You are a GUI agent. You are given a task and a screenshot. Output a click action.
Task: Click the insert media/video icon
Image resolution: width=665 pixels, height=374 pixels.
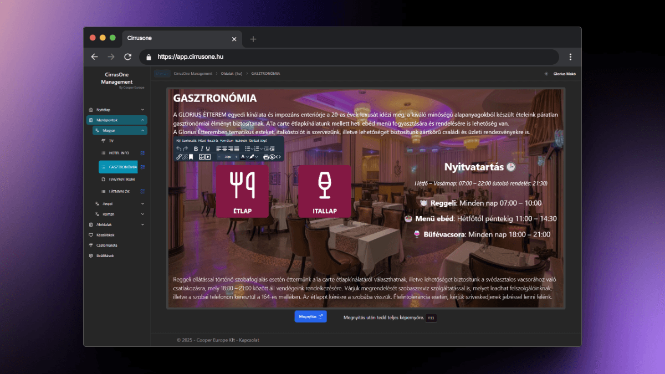tap(208, 157)
